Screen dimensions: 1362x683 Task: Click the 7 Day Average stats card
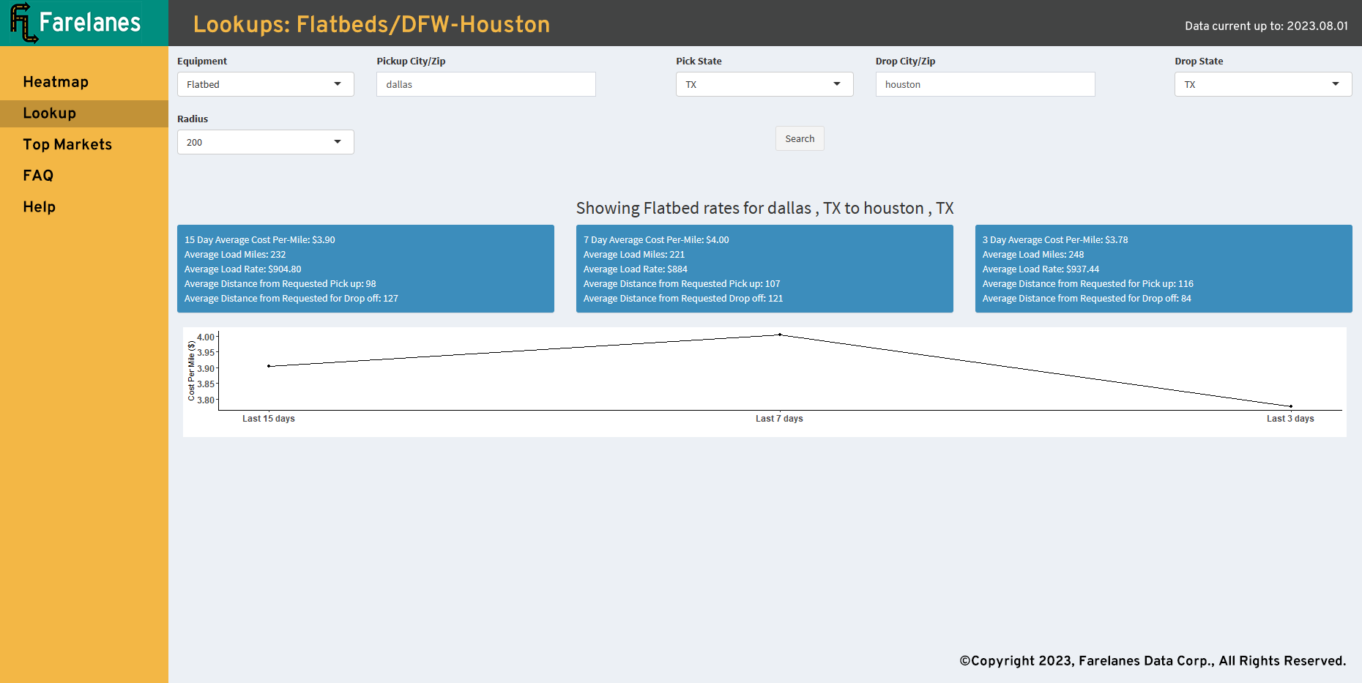coord(764,269)
